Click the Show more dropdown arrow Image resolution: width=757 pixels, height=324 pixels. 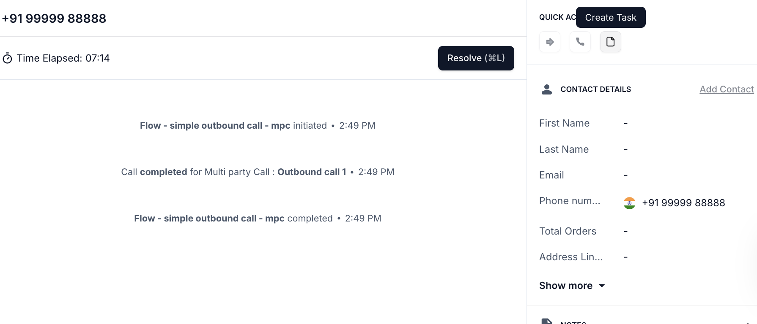click(x=602, y=286)
